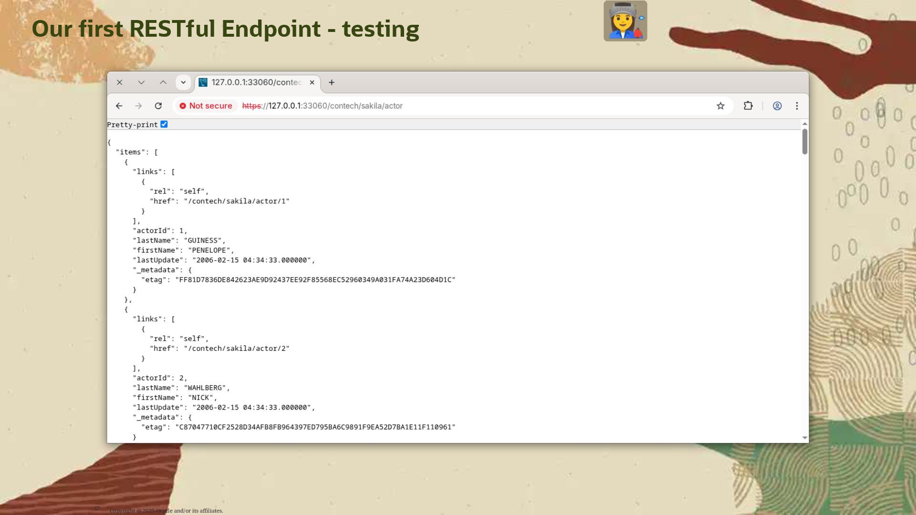Viewport: 916px width, 515px height.
Task: Reload the page with the refresh icon
Action: click(158, 106)
